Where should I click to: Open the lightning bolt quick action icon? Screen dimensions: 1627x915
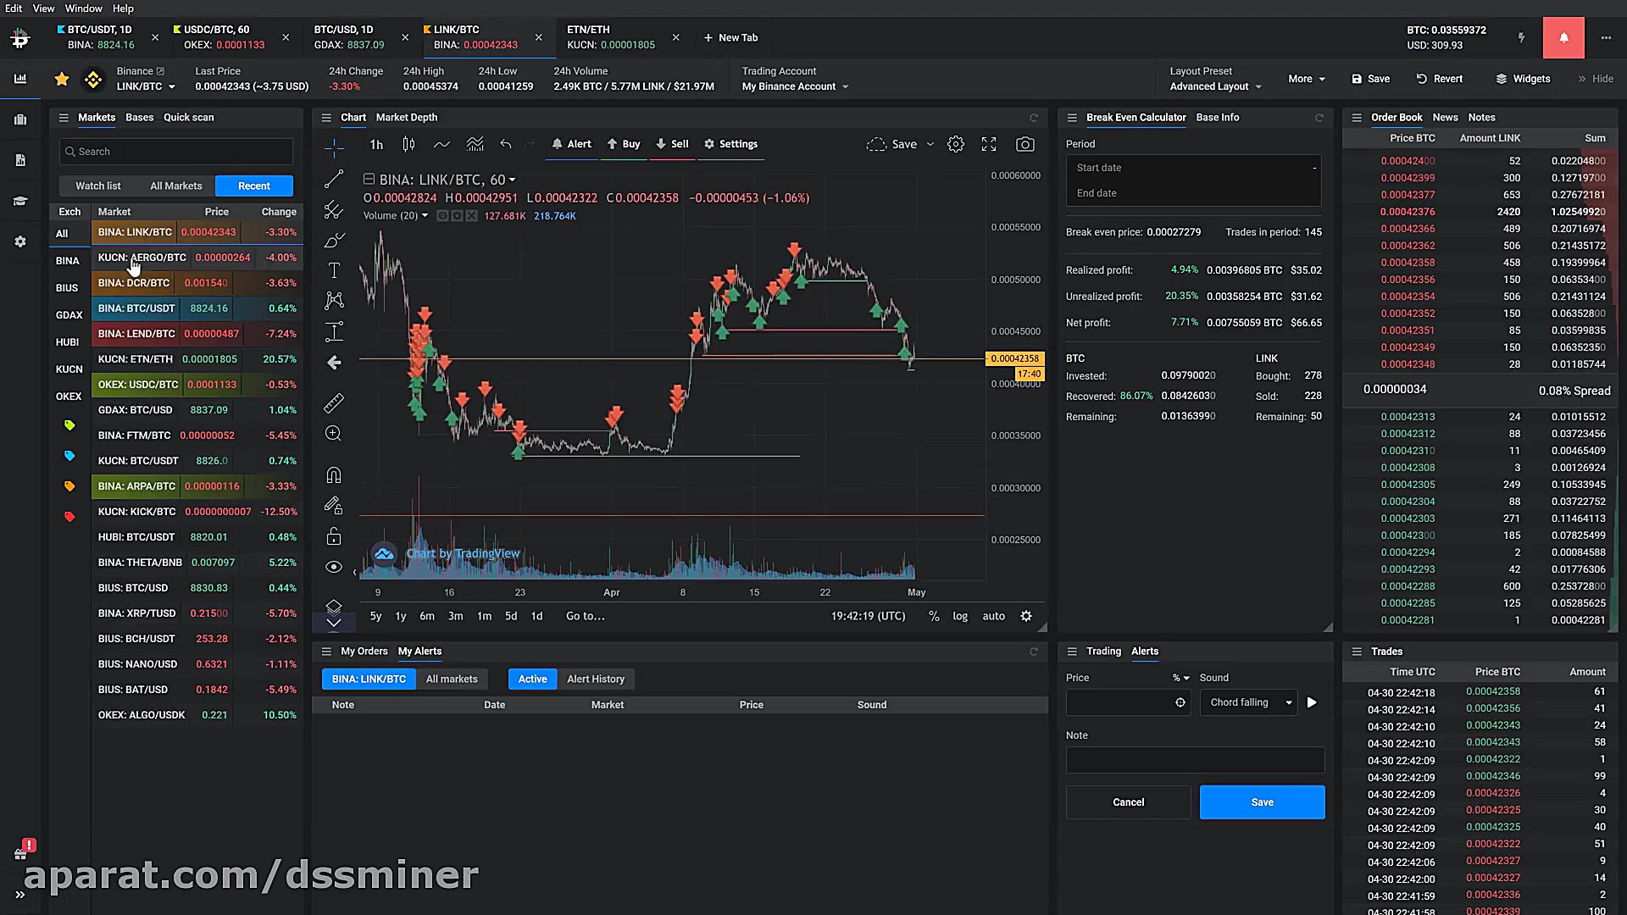(1521, 37)
